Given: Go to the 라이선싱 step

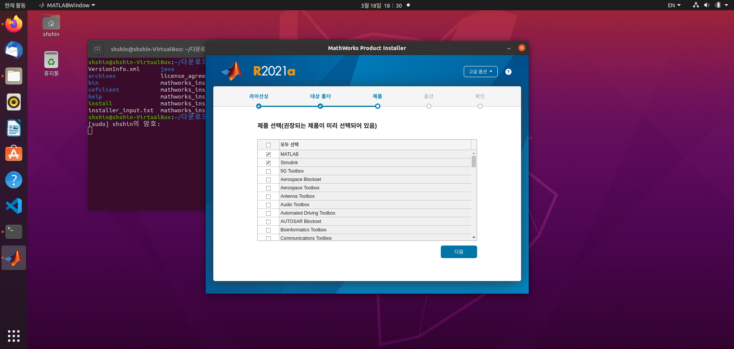Looking at the screenshot, I should click(x=259, y=96).
